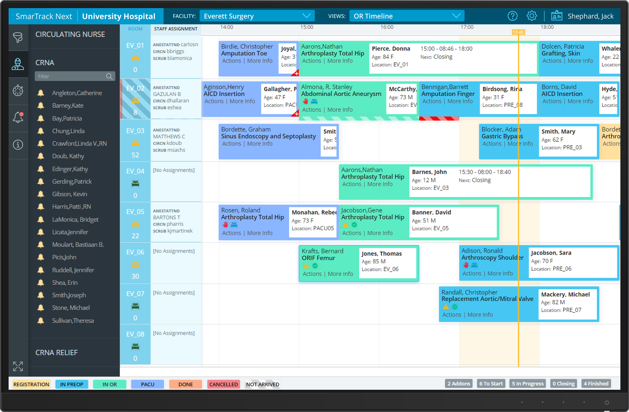Expand the CRNA RELIEF section
This screenshot has height=412, width=629.
tap(57, 353)
